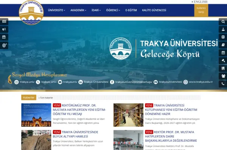The width and height of the screenshot is (227, 150).
Task: Click the trakya.univ Instagram handle text
Action: (27, 82)
